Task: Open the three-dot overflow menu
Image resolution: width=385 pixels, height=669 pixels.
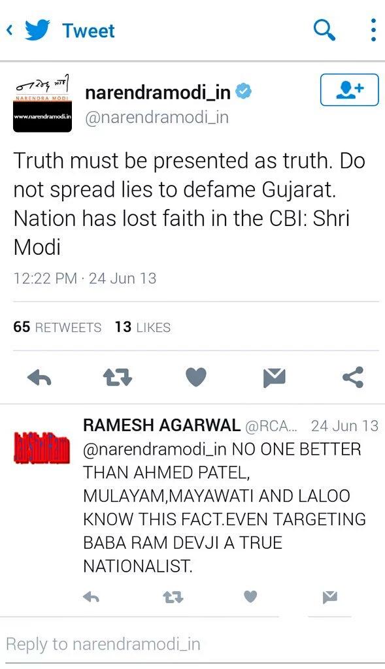Action: (373, 30)
